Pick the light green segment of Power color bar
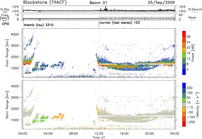Viewport: 202px width, 139px height. click(x=184, y=55)
